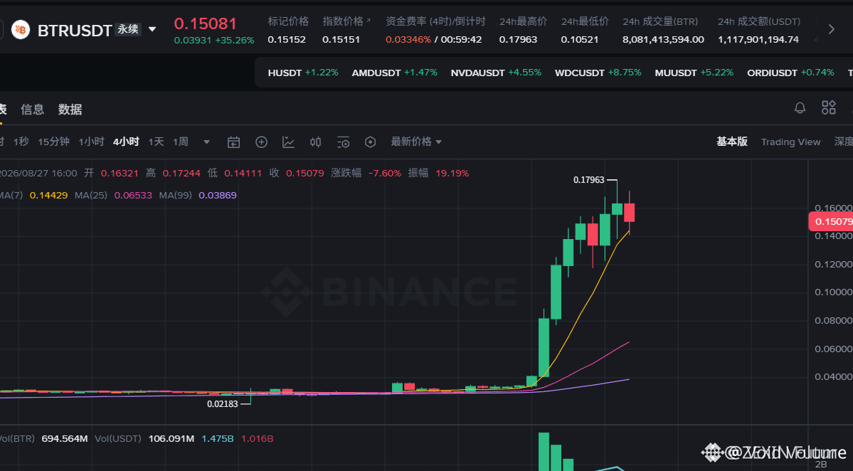Open the chart display settings list icon
853x471 pixels.
pos(344,142)
